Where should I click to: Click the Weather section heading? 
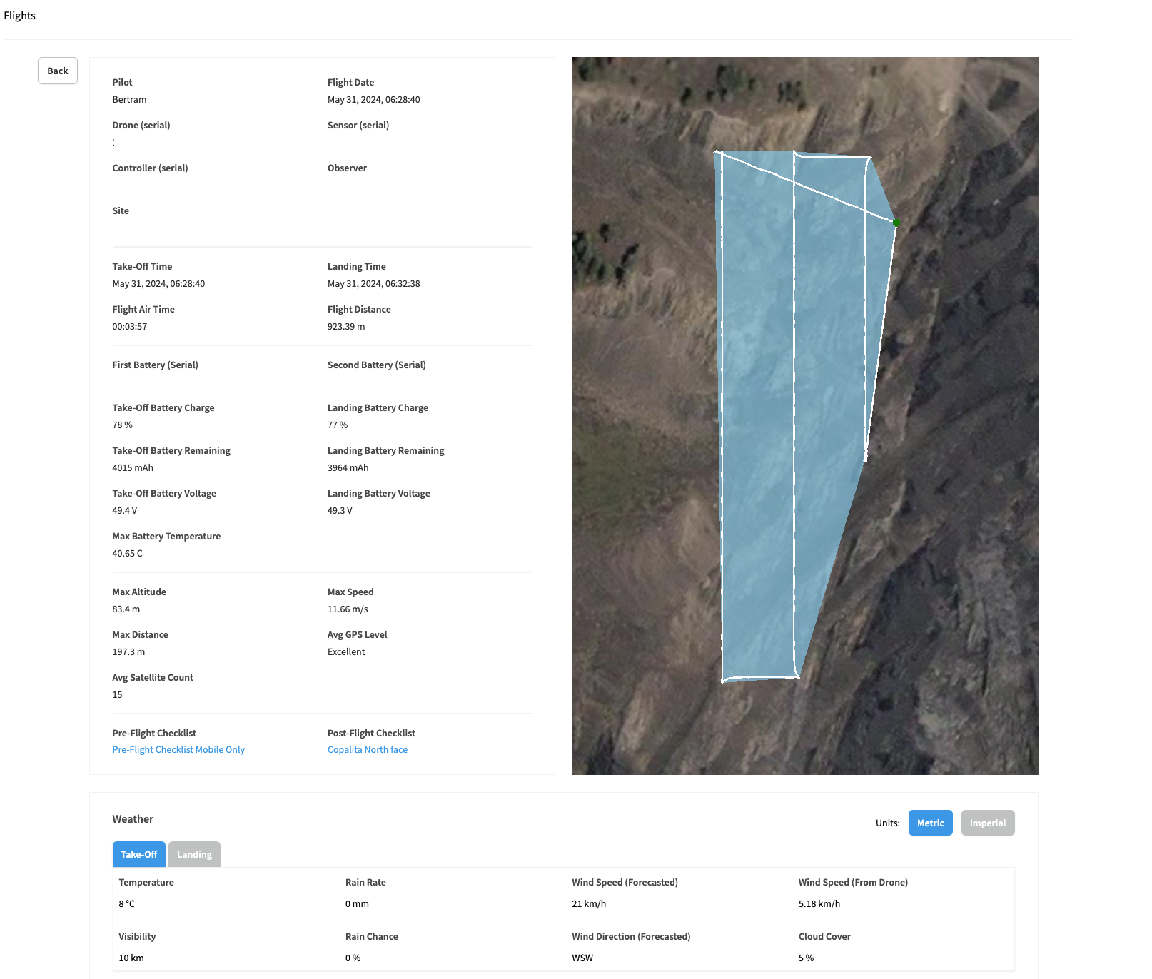[133, 819]
